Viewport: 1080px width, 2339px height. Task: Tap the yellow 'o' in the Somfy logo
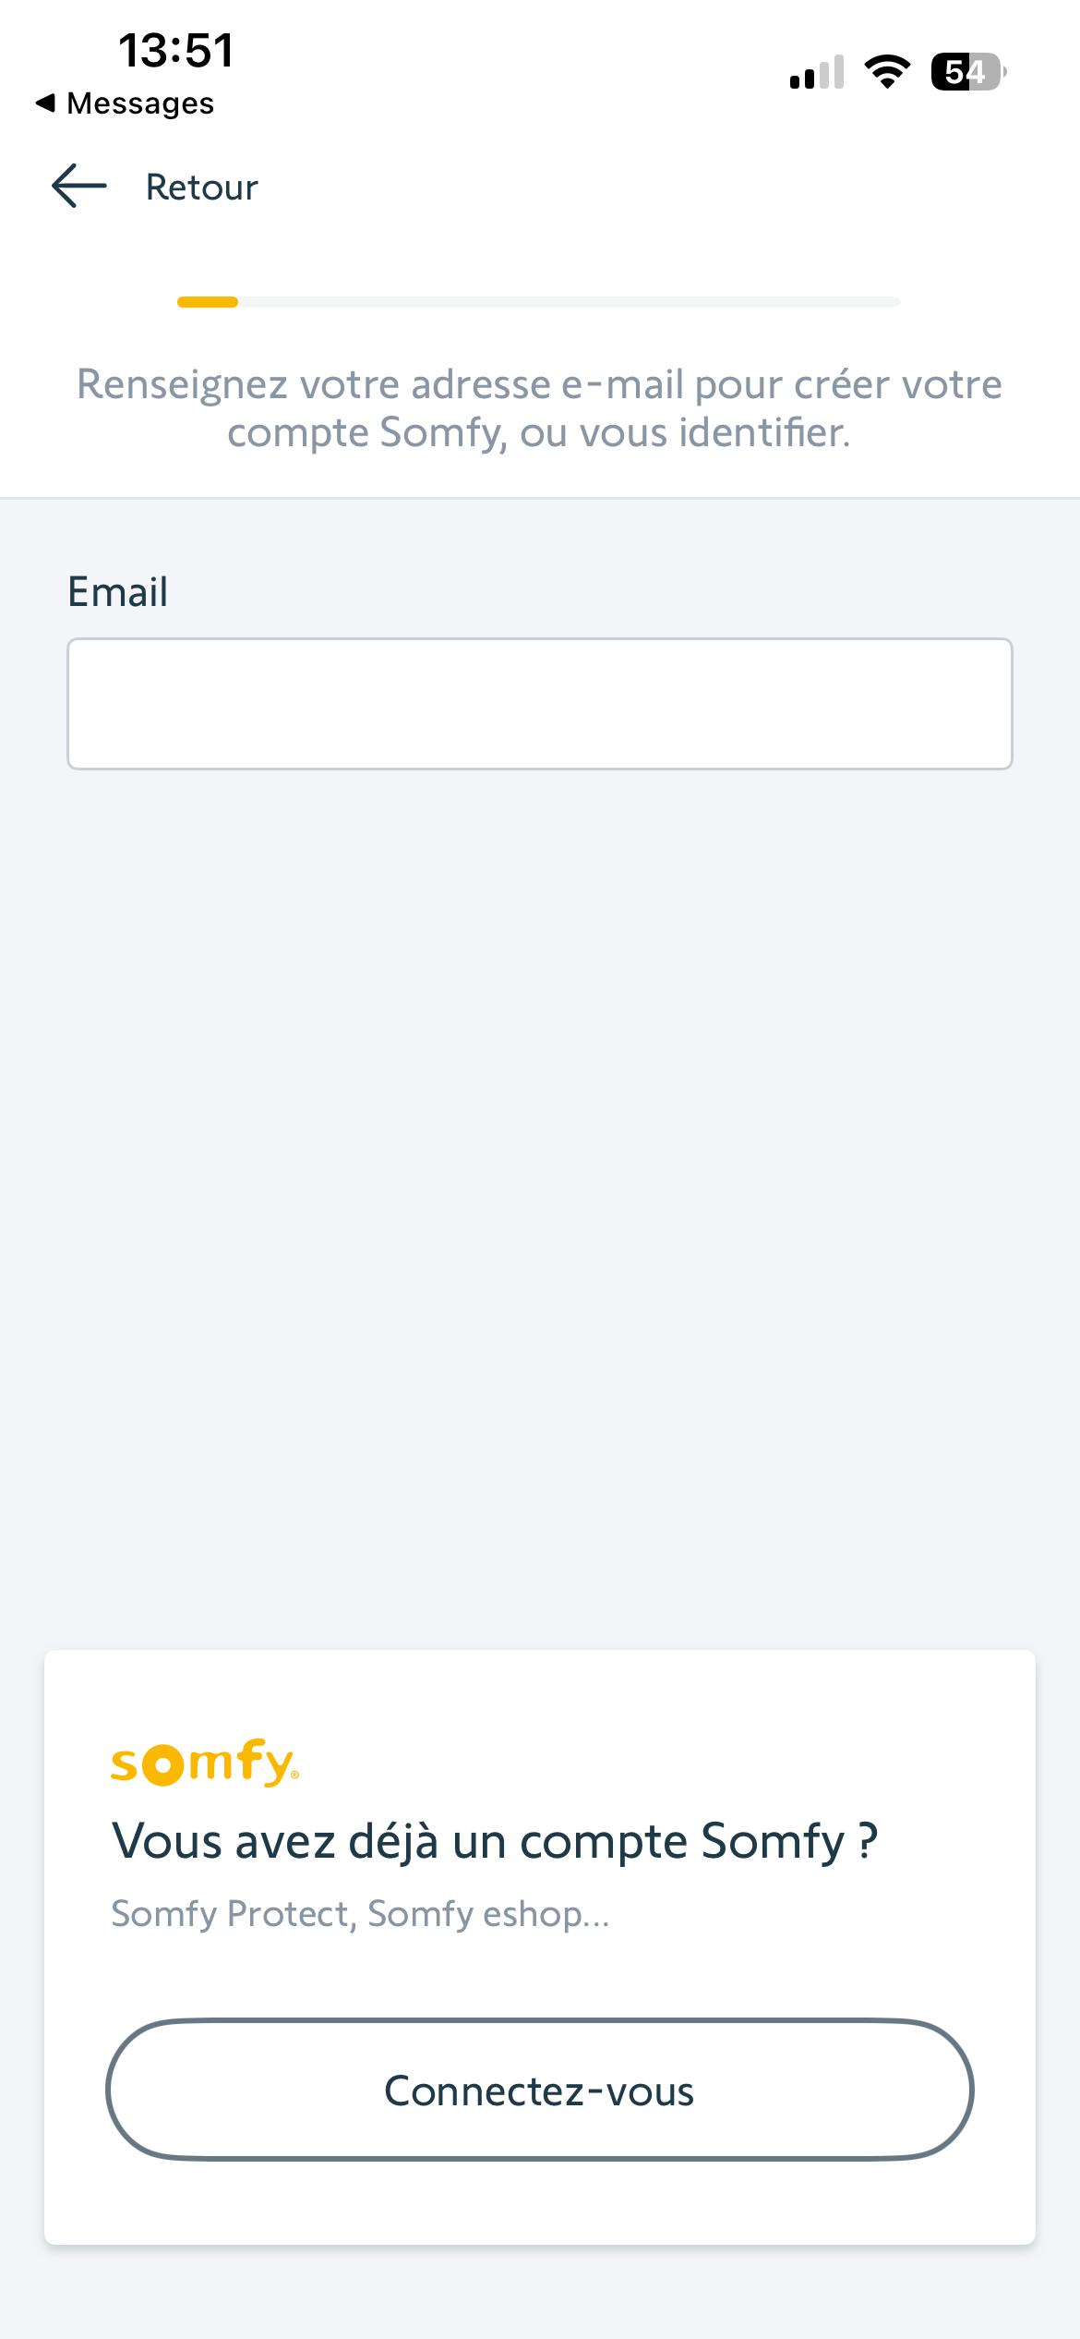(163, 1765)
